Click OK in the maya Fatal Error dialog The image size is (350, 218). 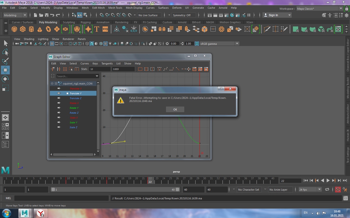(x=175, y=109)
